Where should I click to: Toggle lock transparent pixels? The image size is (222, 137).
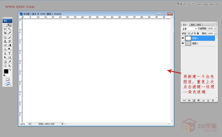[189, 33]
